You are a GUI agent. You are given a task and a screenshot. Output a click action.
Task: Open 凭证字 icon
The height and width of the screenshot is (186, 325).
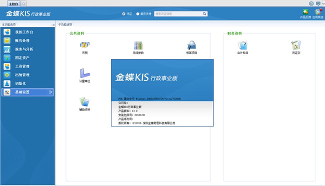click(x=296, y=47)
